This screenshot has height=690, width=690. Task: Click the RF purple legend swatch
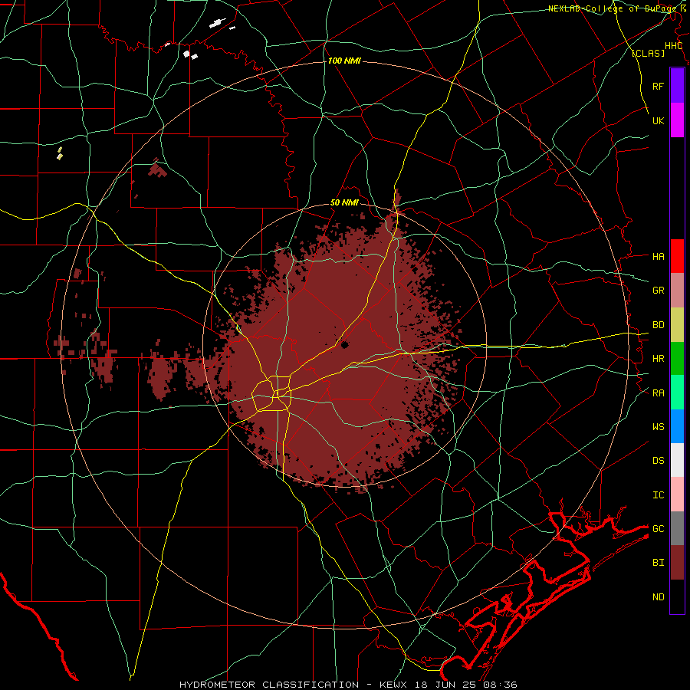point(677,85)
